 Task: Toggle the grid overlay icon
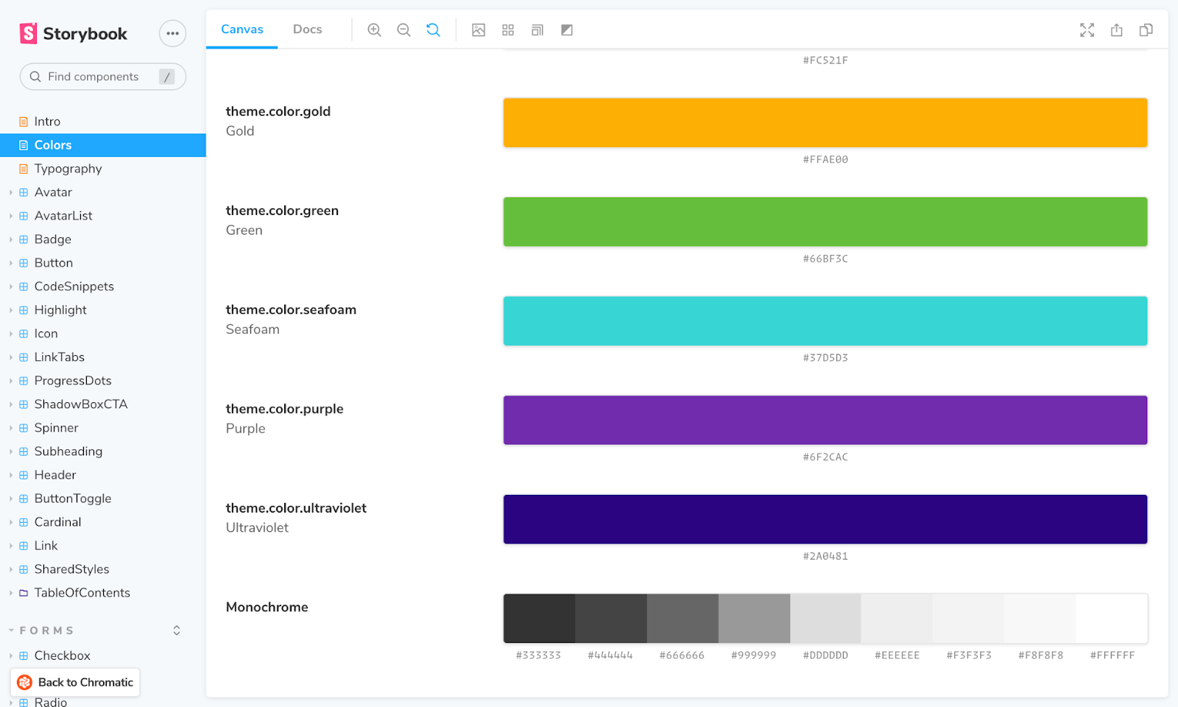pyautogui.click(x=508, y=30)
